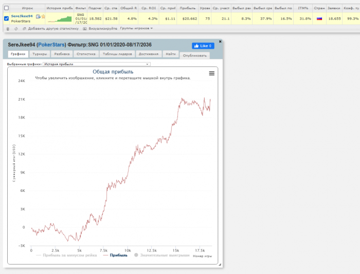Sort by the Ср. ROI column header
Viewport: 360px width, 274px height.
[x=148, y=8]
